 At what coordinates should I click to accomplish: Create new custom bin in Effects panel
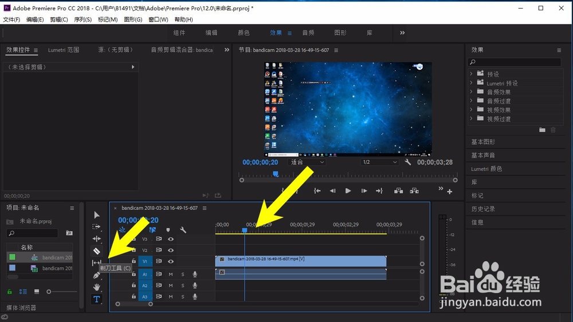point(542,130)
